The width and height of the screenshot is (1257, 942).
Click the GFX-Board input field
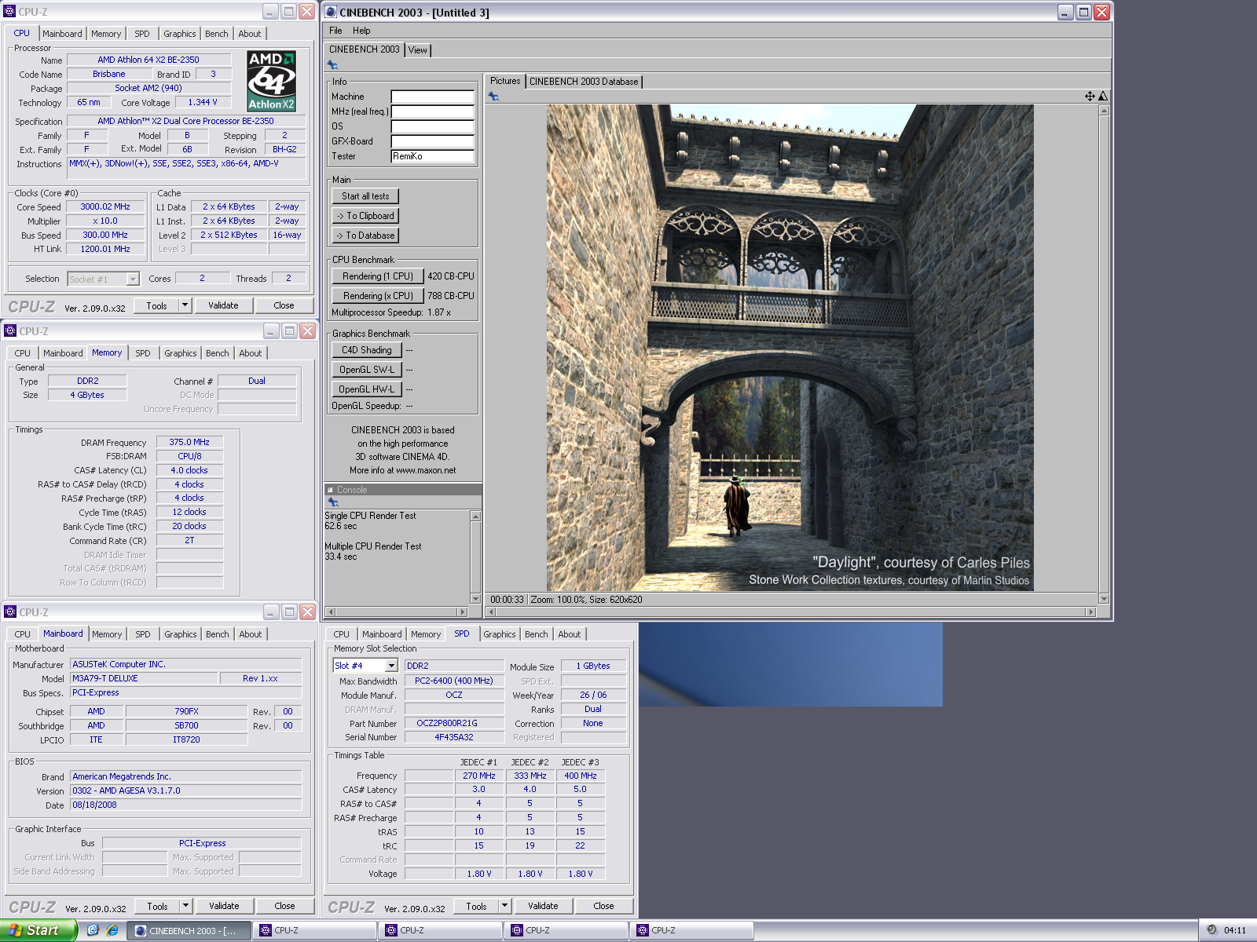[x=433, y=141]
